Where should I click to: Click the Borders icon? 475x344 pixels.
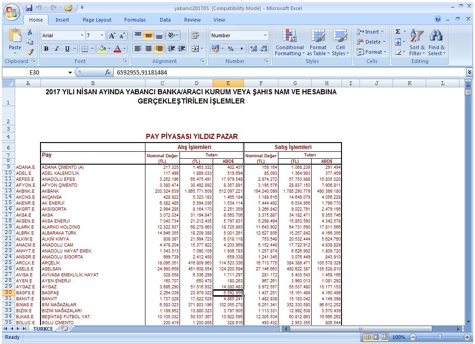[85, 49]
